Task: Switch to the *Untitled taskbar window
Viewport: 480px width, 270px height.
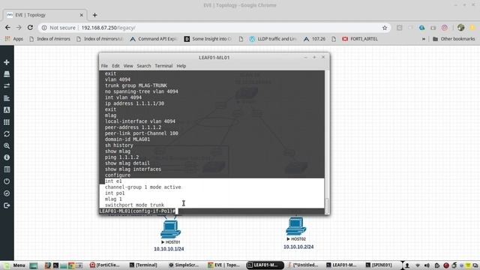Action: point(303,265)
